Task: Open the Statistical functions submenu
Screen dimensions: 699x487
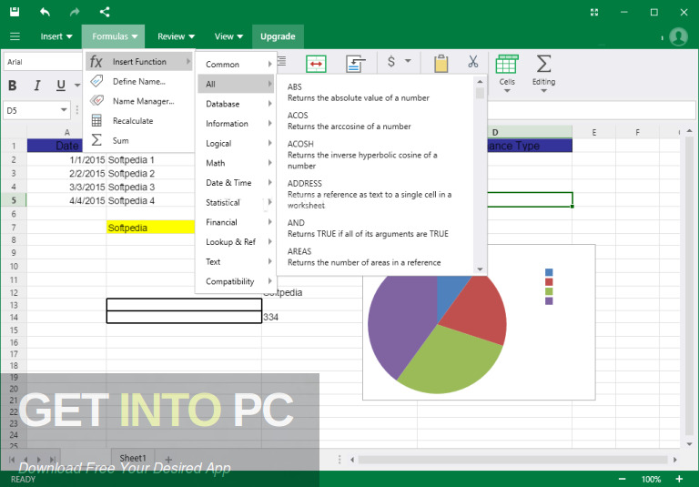Action: click(236, 202)
